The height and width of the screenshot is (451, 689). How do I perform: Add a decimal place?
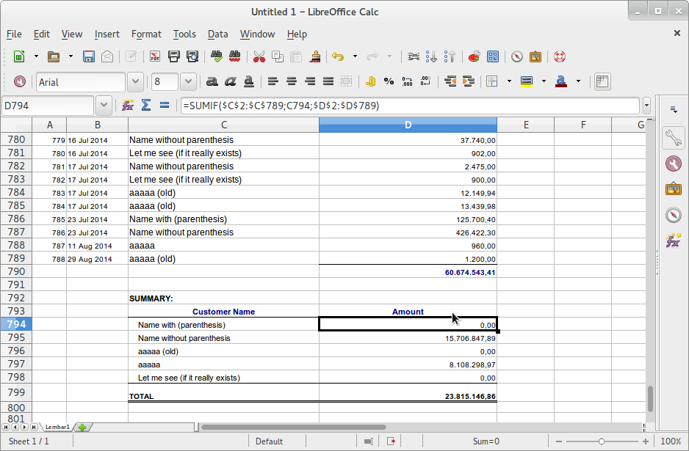coord(408,81)
